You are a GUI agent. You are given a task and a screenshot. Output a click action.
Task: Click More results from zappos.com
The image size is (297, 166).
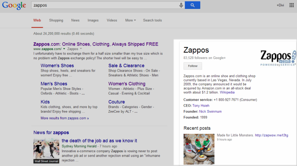point(65,118)
